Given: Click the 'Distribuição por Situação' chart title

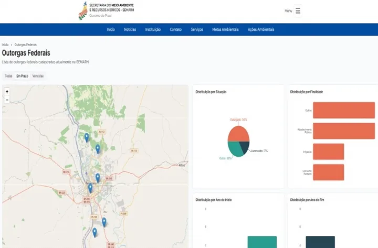Looking at the screenshot, I should (211, 92).
